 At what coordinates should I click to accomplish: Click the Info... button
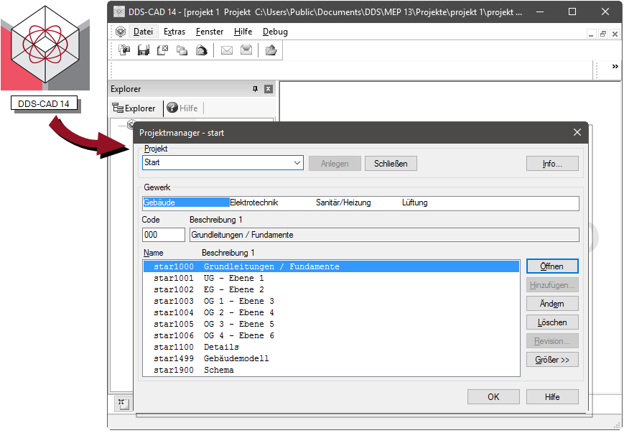(551, 164)
